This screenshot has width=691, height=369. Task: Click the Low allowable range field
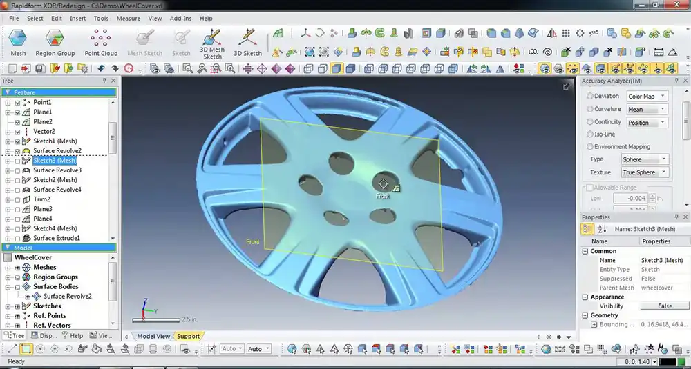631,199
